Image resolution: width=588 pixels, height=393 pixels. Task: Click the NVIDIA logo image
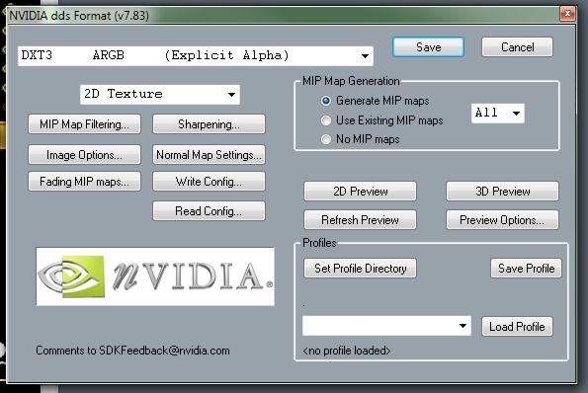coord(155,276)
